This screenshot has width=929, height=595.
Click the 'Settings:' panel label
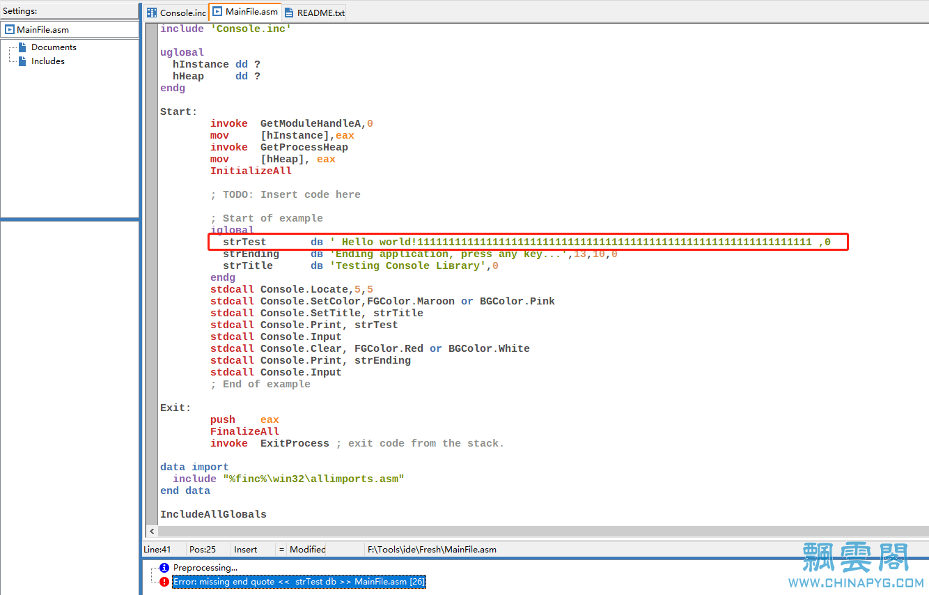(20, 11)
